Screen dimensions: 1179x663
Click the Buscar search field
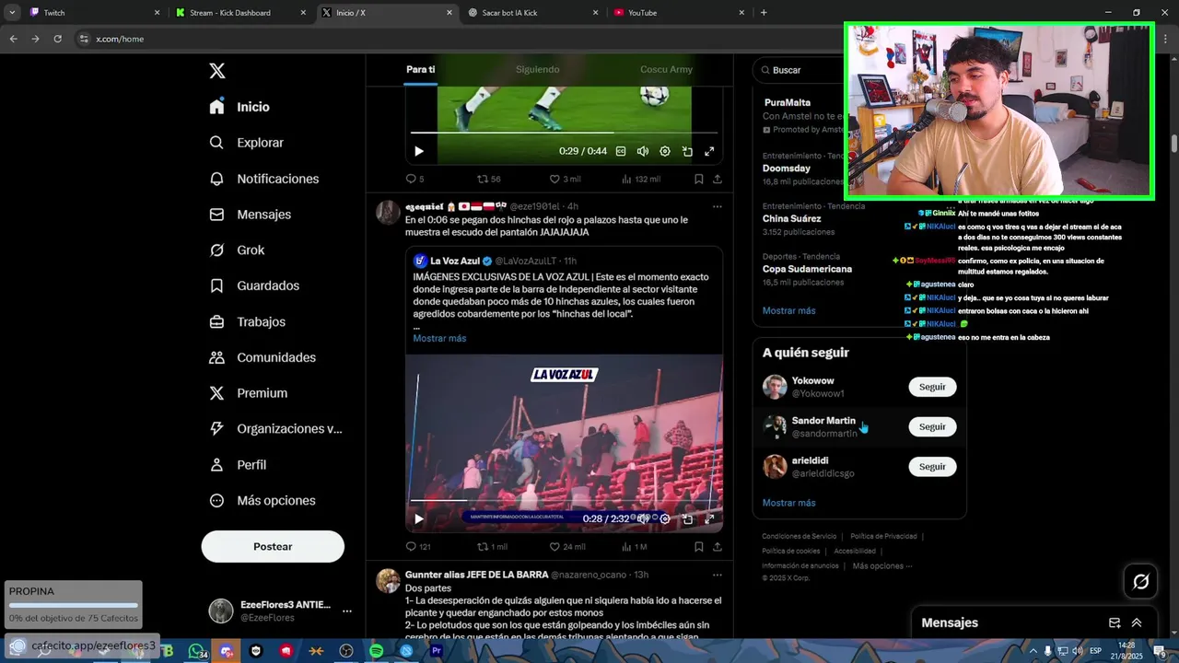(800, 70)
